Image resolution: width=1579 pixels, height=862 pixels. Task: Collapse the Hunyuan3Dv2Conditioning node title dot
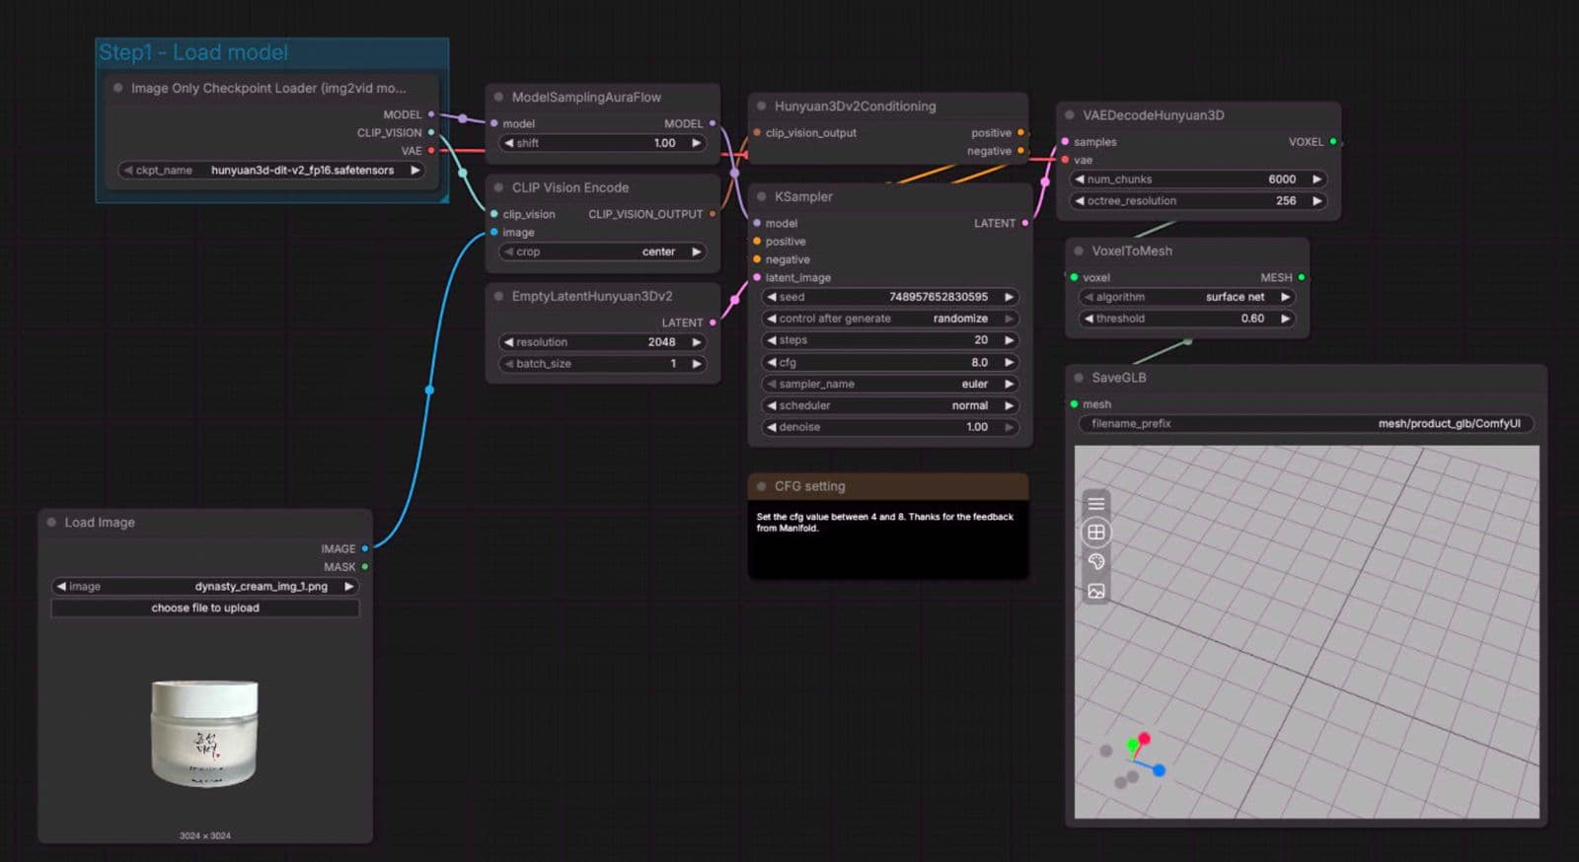click(761, 106)
